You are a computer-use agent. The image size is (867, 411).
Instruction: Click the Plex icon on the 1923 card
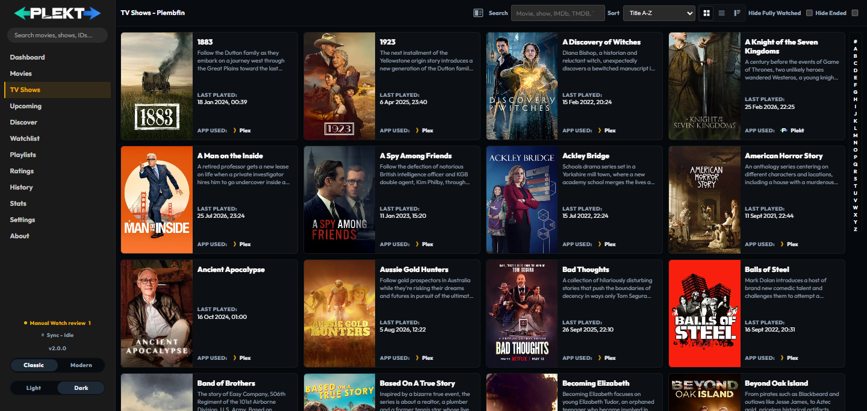pos(418,131)
